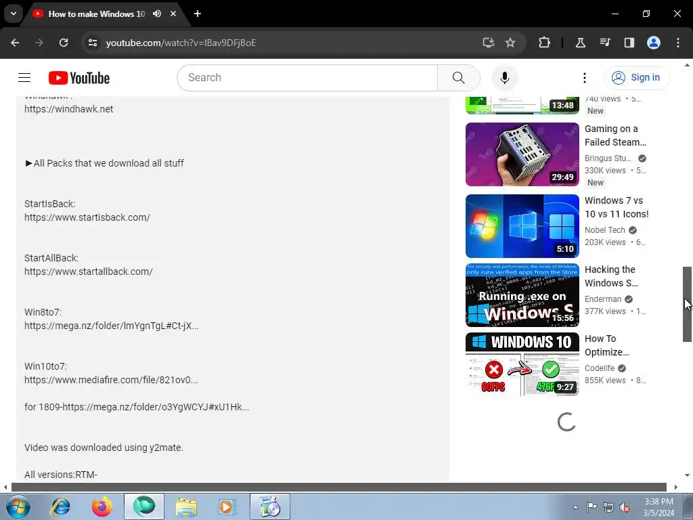This screenshot has height=520, width=693.
Task: Open Windows Media Player on taskbar
Action: pyautogui.click(x=227, y=506)
